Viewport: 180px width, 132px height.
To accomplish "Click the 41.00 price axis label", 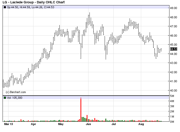I will [174, 81].
